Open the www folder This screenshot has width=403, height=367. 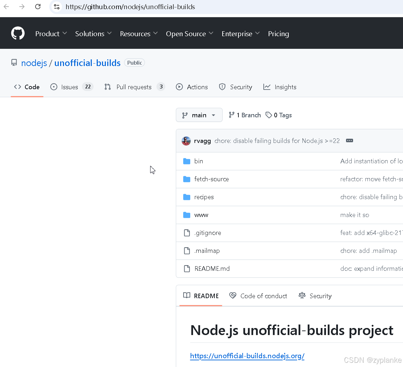click(x=201, y=215)
